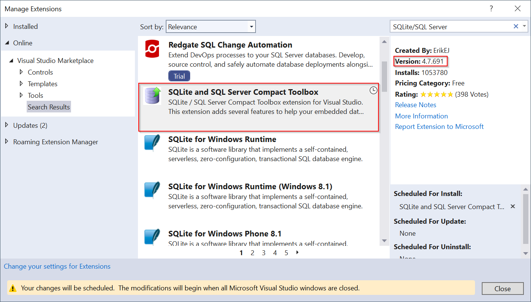Click Report Extension to Microsoft

click(439, 127)
